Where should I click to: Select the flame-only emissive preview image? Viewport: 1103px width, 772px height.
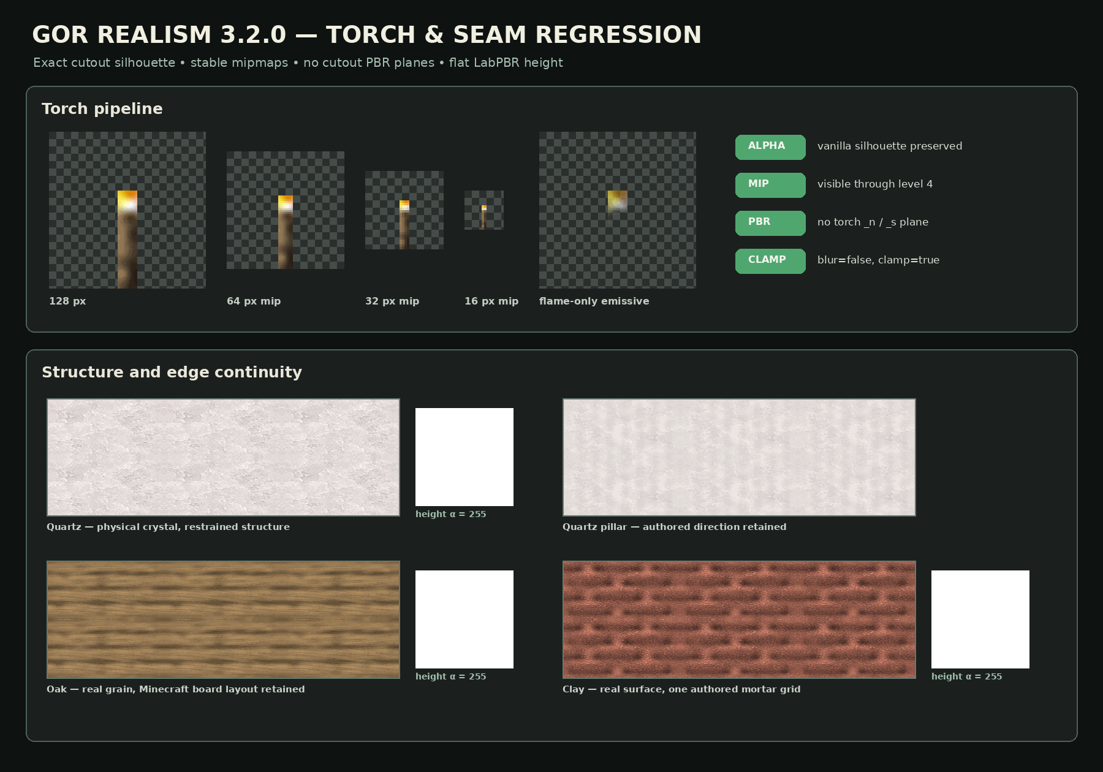pyautogui.click(x=618, y=210)
